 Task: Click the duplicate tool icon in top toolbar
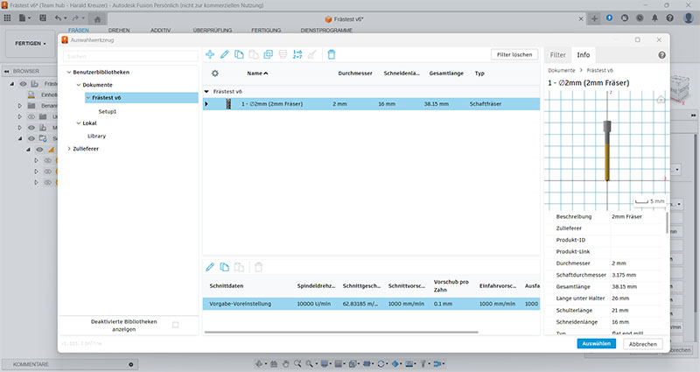tap(269, 54)
